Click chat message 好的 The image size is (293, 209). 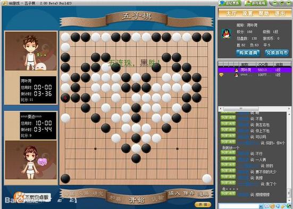click(270, 165)
